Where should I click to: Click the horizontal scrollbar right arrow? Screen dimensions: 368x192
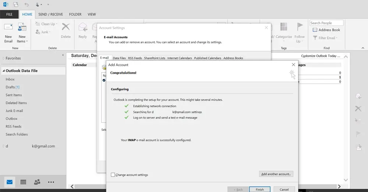(339, 186)
